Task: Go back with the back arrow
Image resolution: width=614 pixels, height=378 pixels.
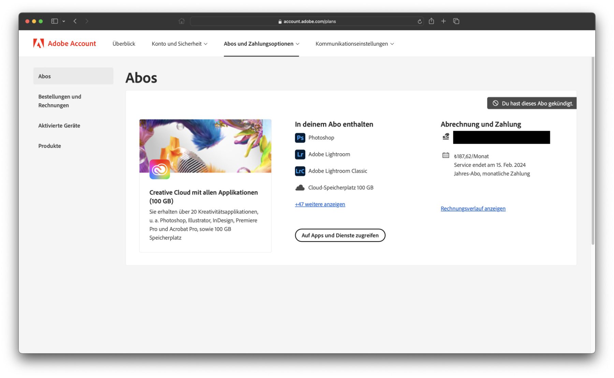Action: (x=75, y=21)
